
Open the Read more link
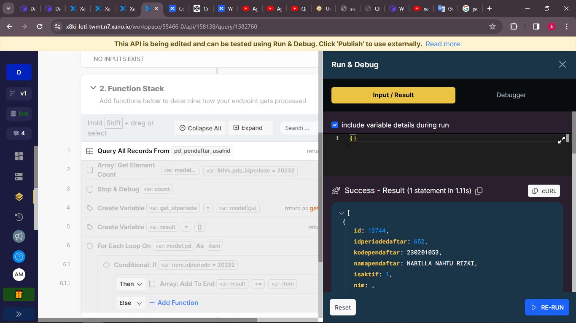pyautogui.click(x=444, y=44)
